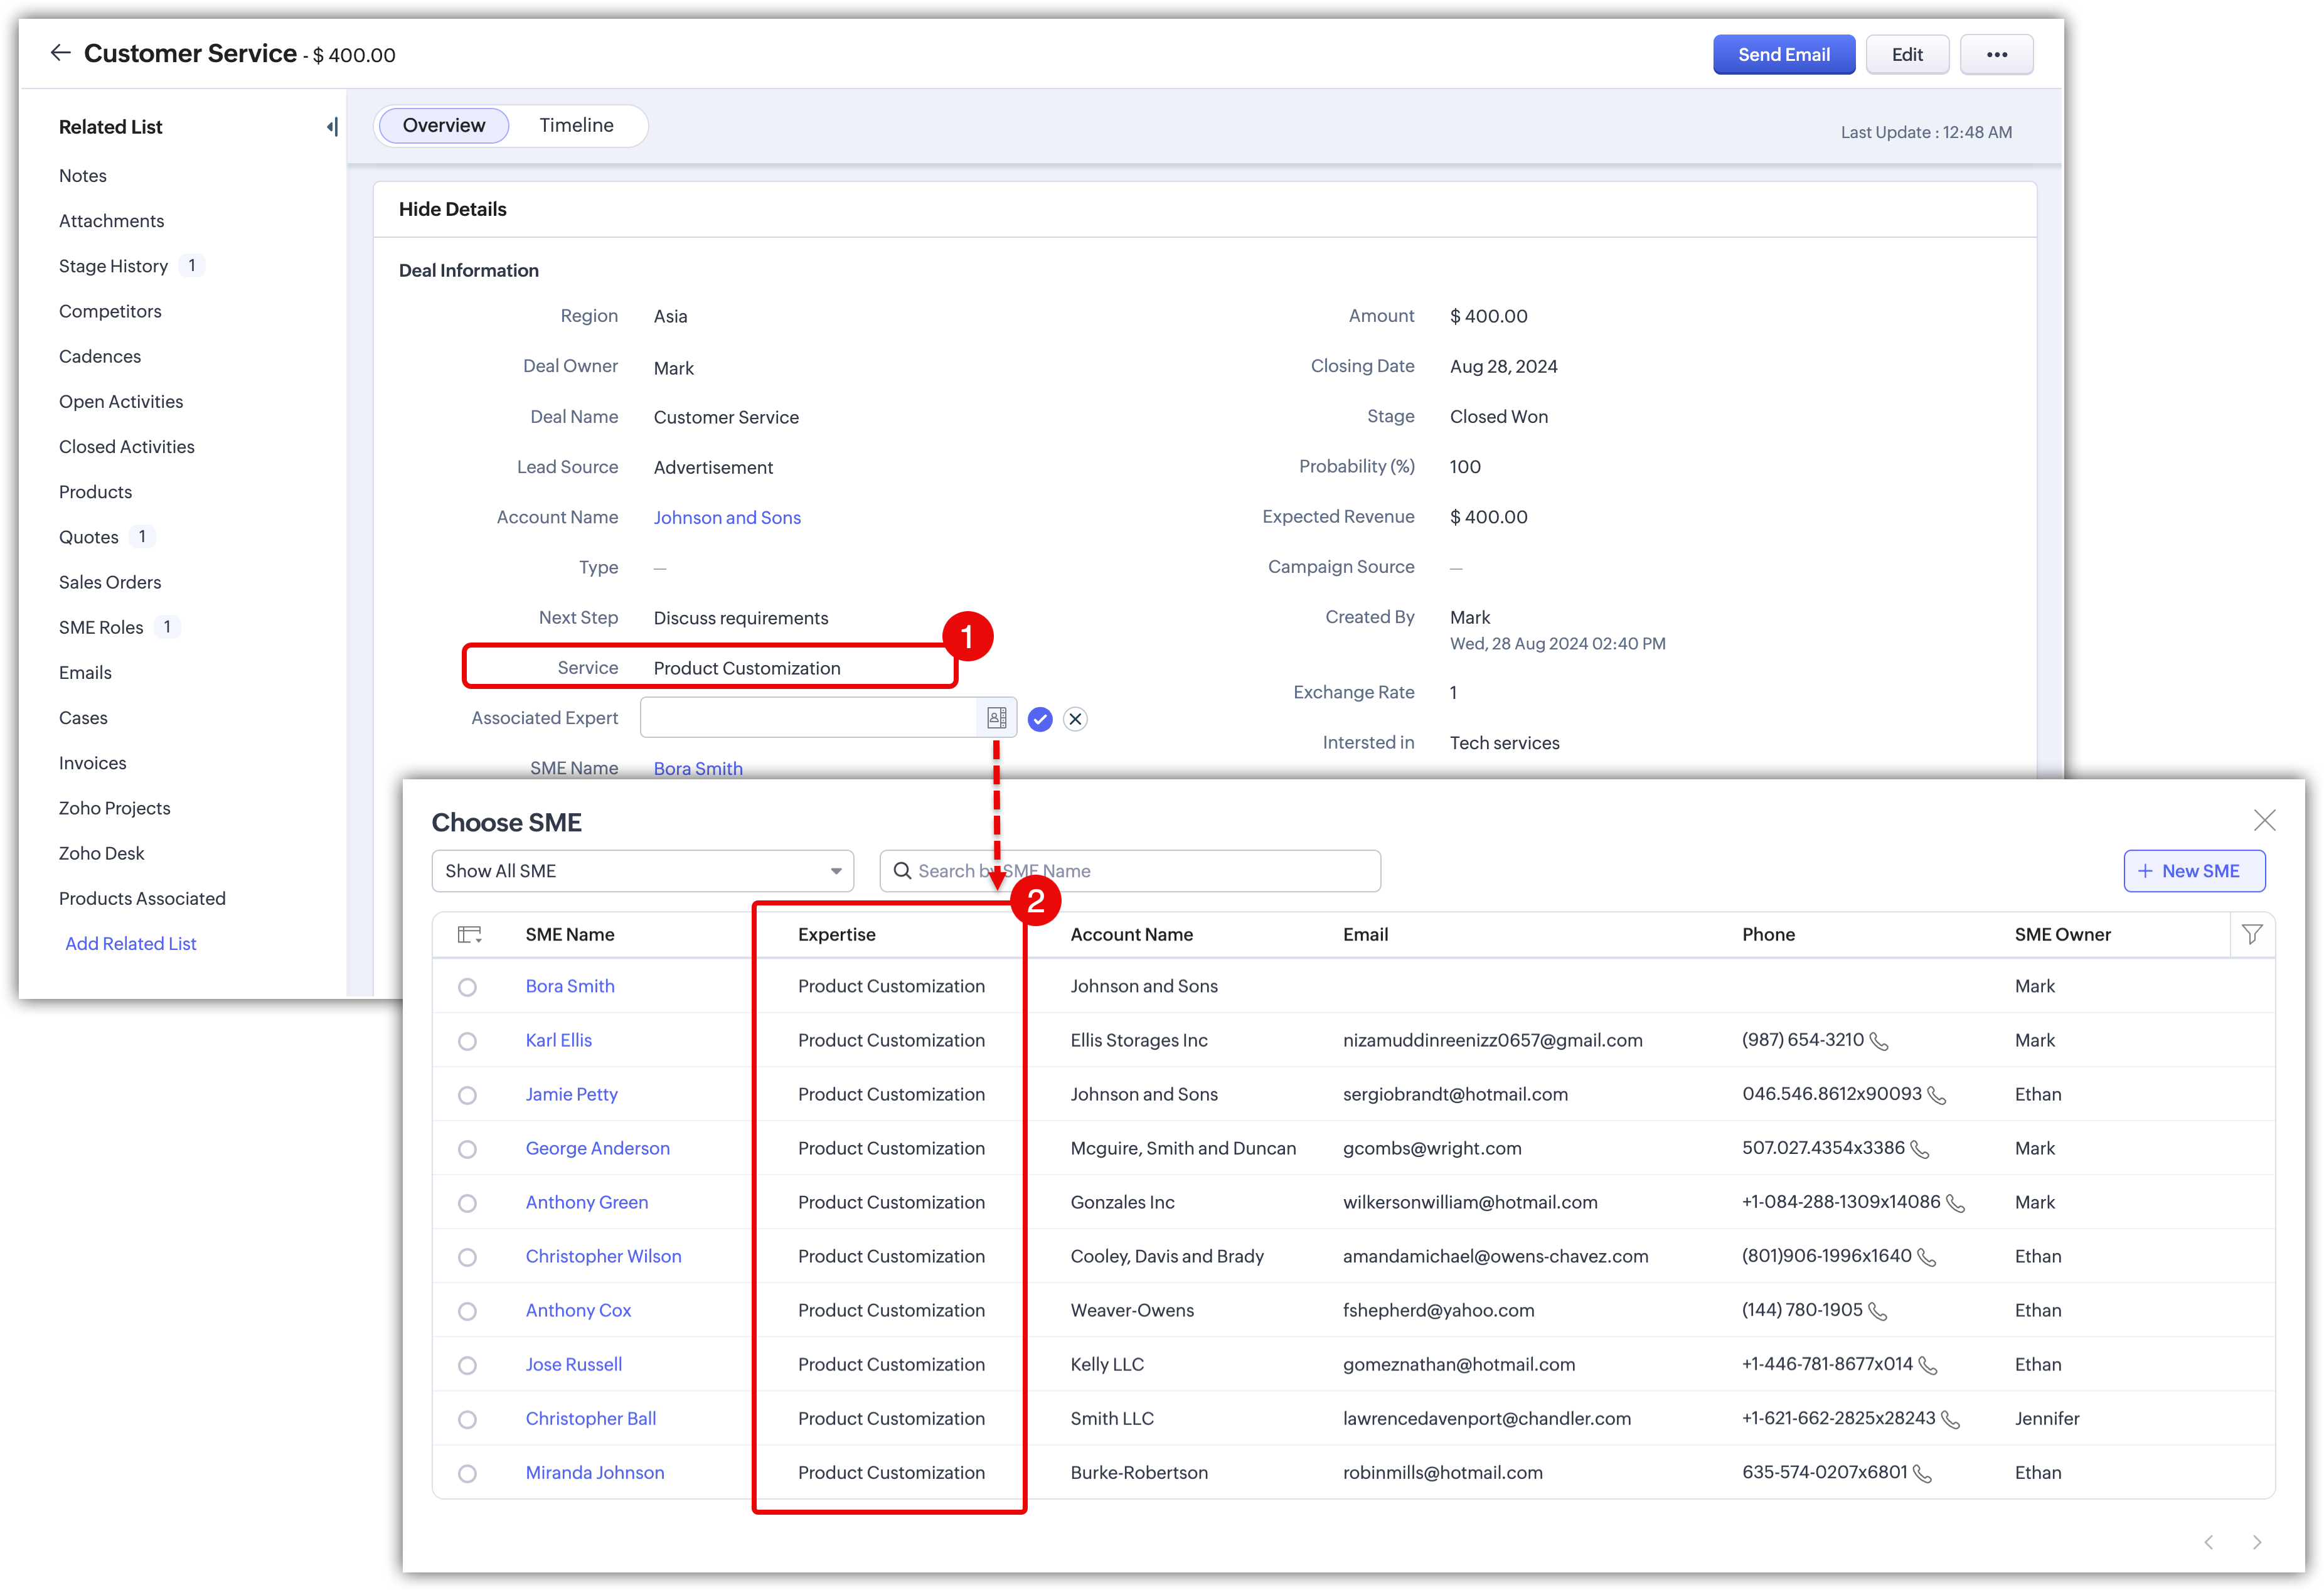Confirm Associated Expert with blue checkmark
The height and width of the screenshot is (1590, 2324).
point(1040,719)
